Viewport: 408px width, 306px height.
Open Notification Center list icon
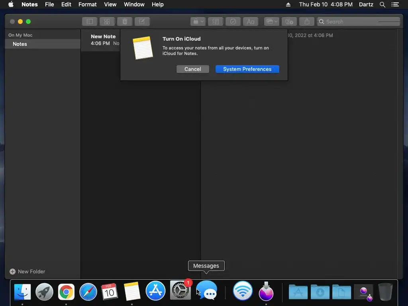coord(395,4)
